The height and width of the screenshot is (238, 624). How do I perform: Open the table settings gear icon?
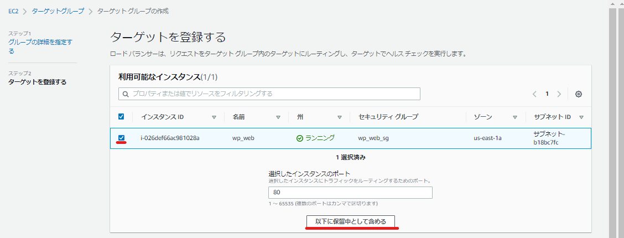click(x=579, y=94)
